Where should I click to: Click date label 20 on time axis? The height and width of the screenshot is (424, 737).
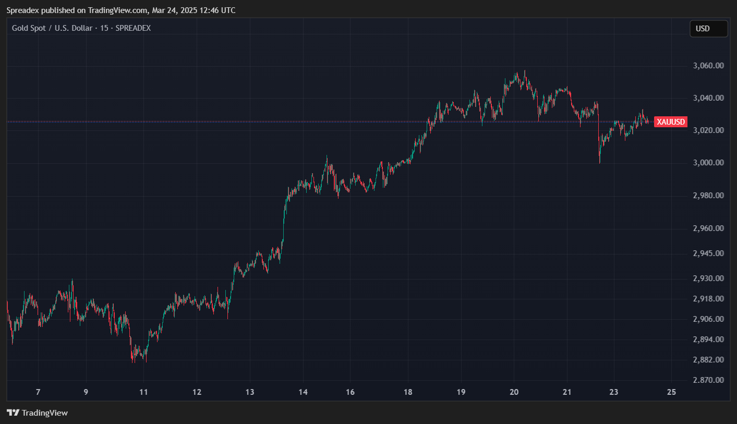coord(514,392)
